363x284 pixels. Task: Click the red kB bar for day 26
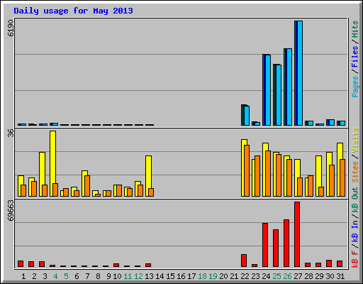[286, 244]
